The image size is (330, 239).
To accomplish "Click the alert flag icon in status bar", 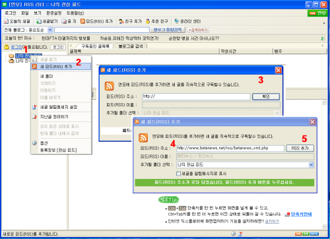I will click(x=240, y=234).
